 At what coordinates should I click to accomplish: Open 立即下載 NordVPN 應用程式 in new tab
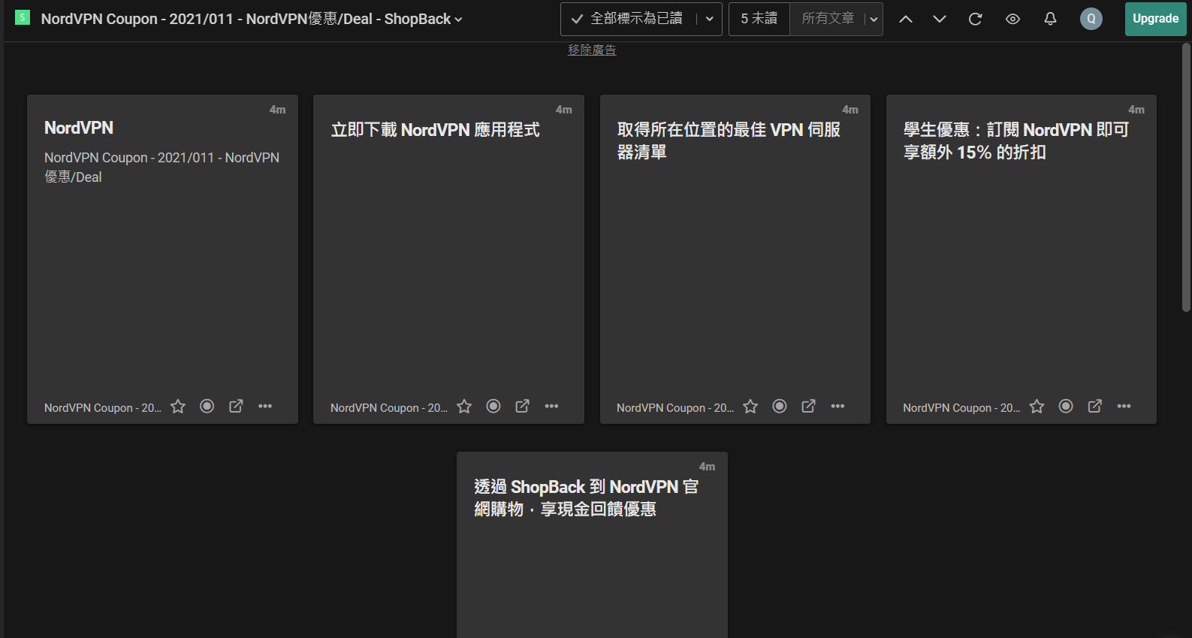[522, 407]
